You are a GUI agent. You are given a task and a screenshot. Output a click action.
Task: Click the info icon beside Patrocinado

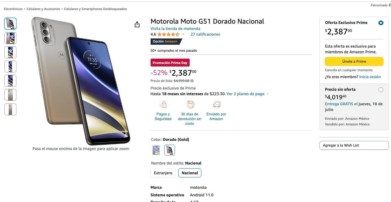coord(390,5)
